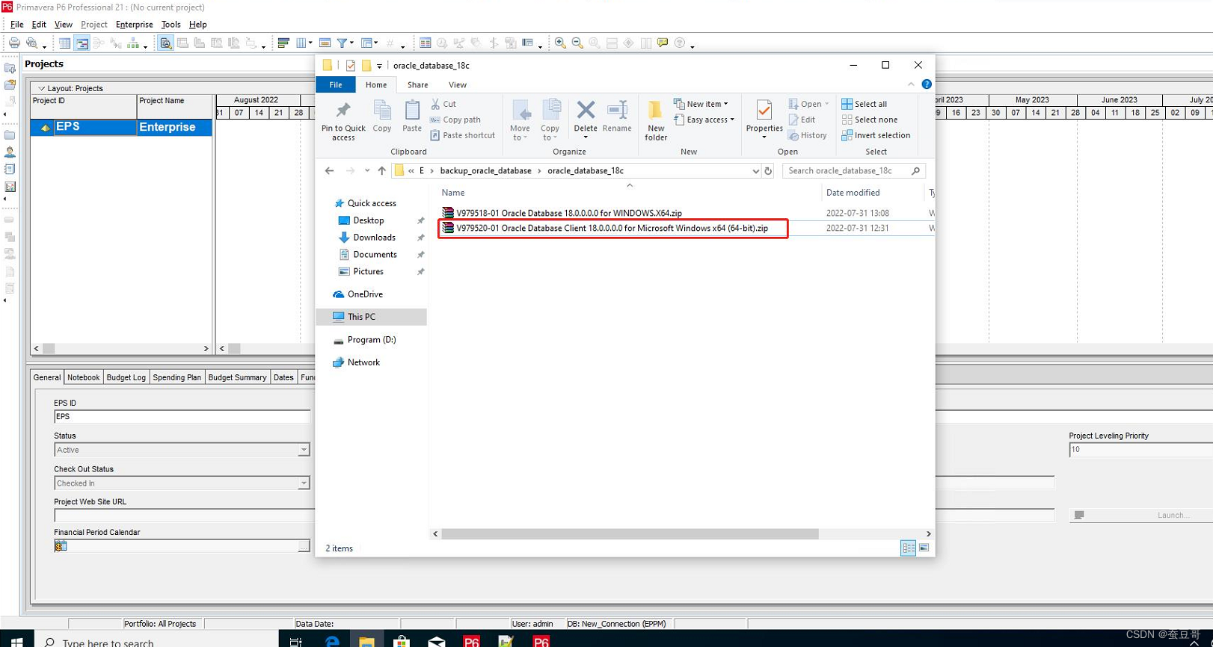Click the Print icon in Primavera toolbar
Image resolution: width=1213 pixels, height=647 pixels.
(x=14, y=43)
